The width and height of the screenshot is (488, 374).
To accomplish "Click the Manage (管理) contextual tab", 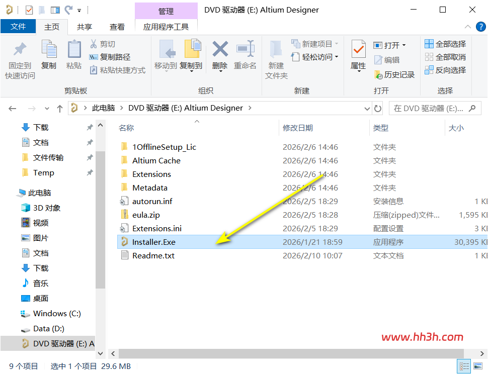I will (x=166, y=11).
